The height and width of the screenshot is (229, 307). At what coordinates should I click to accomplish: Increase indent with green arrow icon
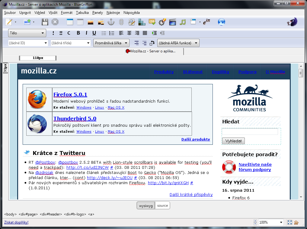tap(154, 33)
